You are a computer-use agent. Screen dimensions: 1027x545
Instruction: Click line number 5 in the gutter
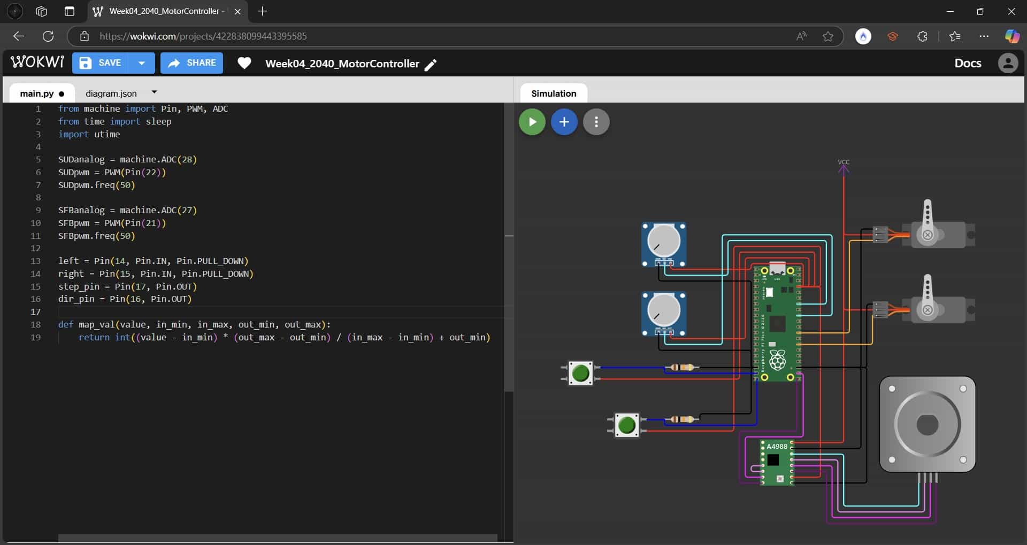pyautogui.click(x=38, y=159)
